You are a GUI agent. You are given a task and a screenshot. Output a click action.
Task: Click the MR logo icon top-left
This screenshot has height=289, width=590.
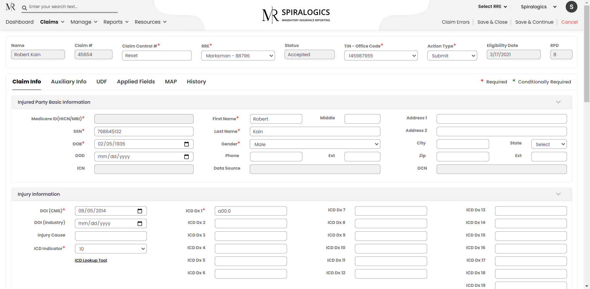10,7
